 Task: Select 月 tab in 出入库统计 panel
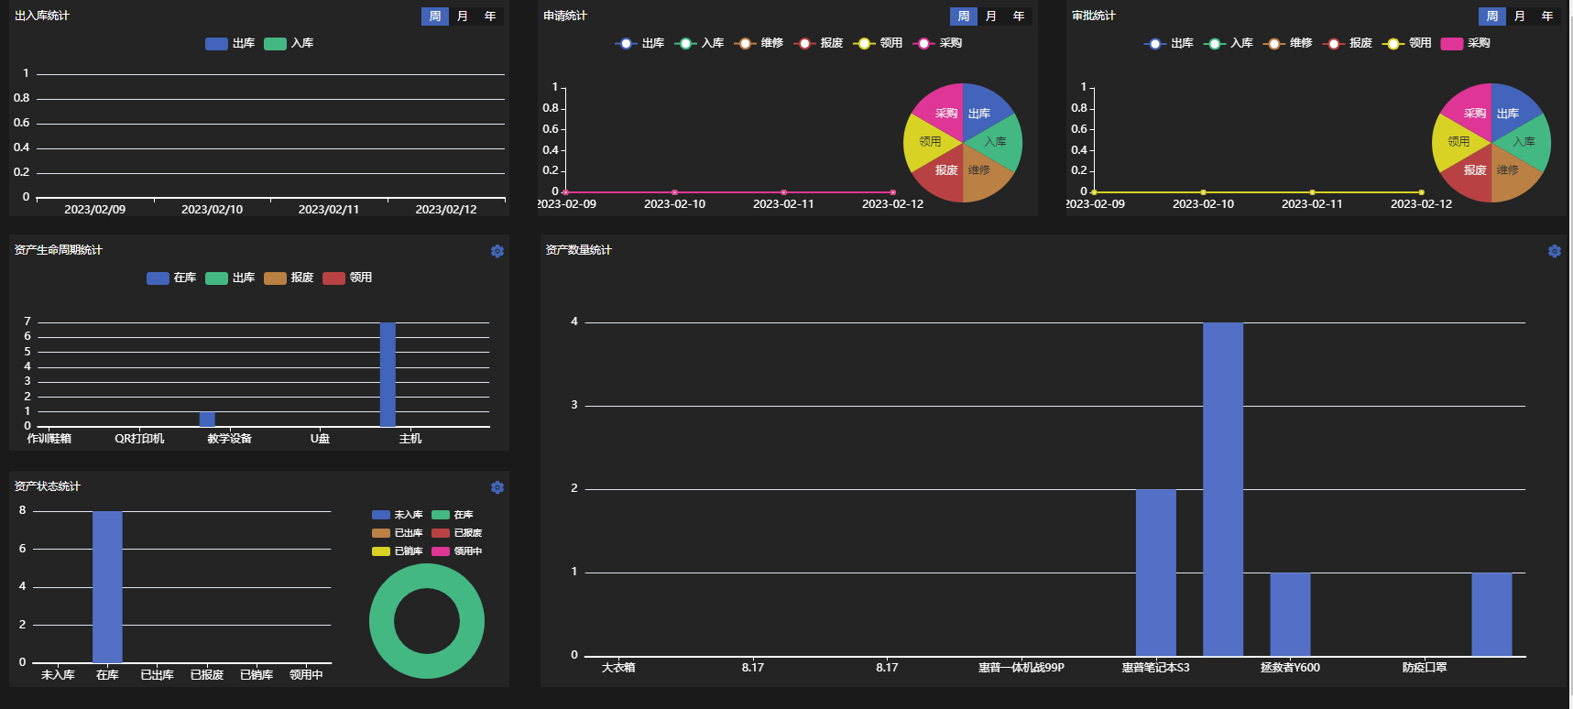click(x=463, y=16)
